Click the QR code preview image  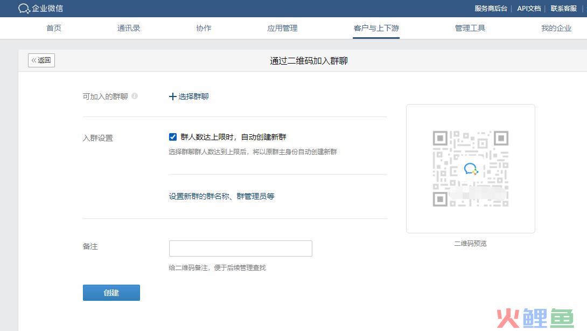[471, 169]
